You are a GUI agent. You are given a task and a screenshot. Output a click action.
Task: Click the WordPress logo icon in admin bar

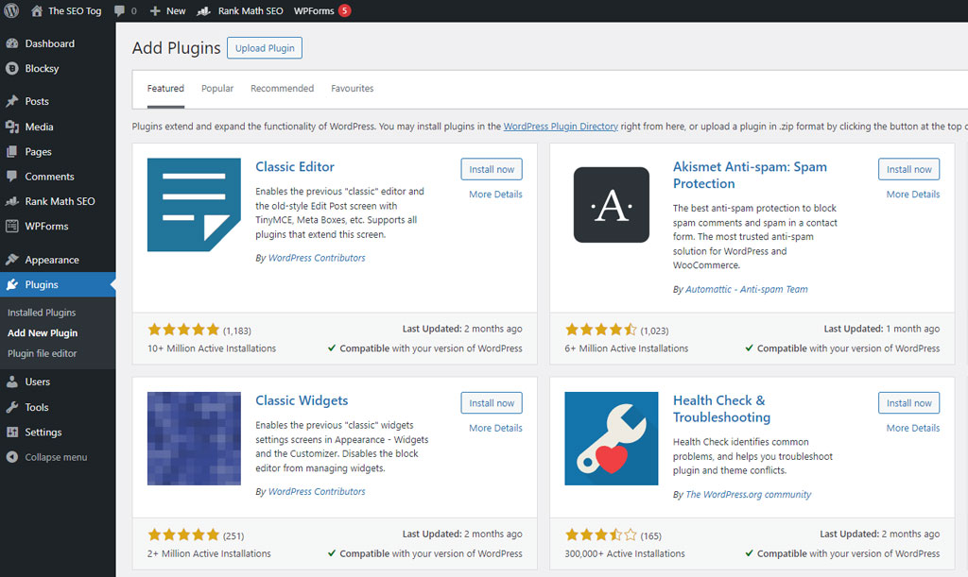coord(11,10)
